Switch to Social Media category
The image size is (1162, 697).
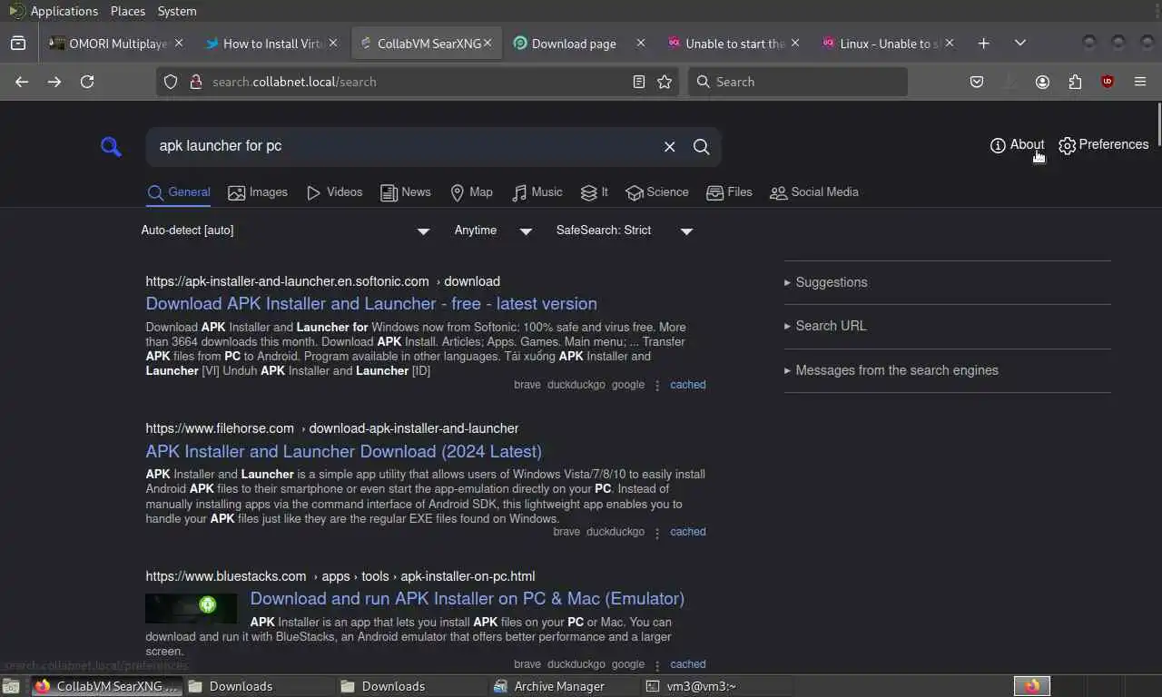(x=814, y=192)
